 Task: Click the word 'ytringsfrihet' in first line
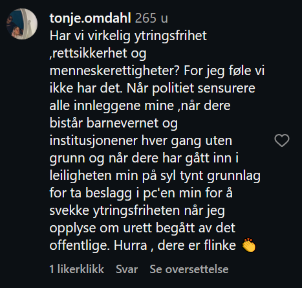pyautogui.click(x=171, y=36)
